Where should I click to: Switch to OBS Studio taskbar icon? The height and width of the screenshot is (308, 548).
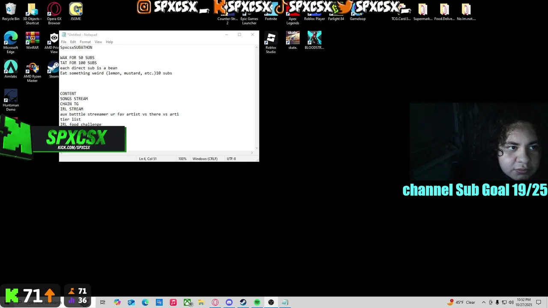[x=271, y=302]
